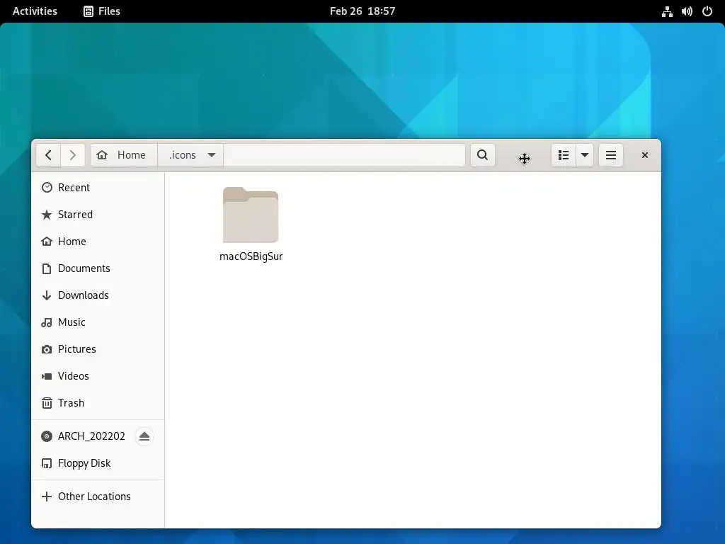Screen dimensions: 725x544
Task: Open the Activities overview
Action: 35,11
